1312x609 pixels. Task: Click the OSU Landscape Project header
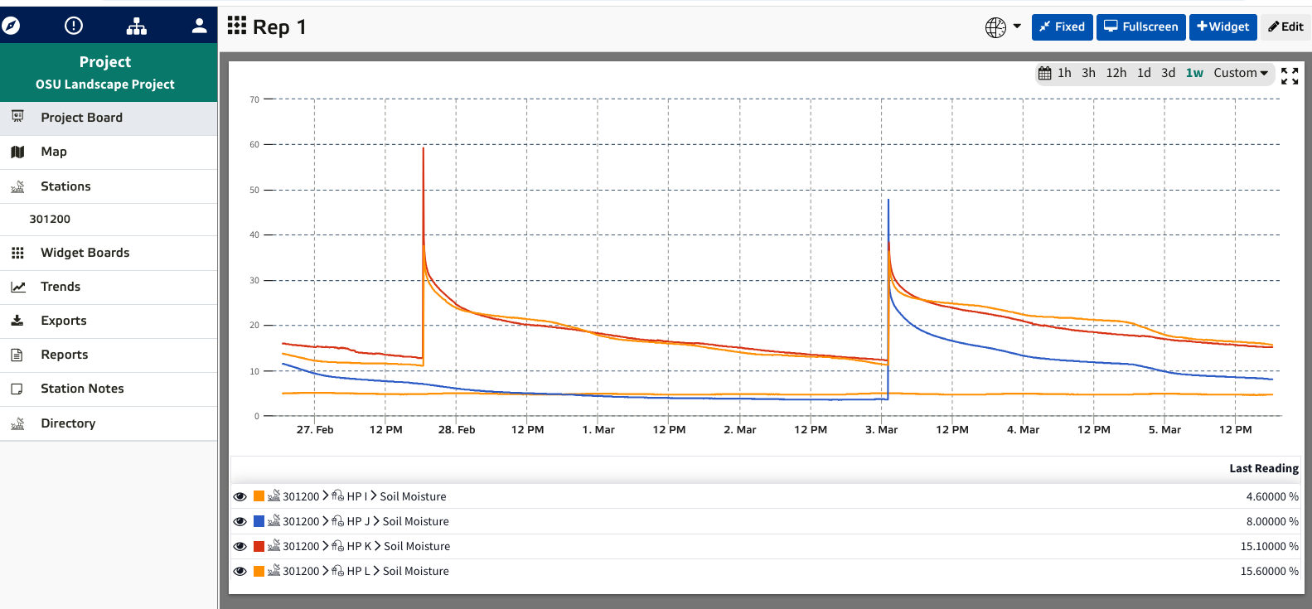105,85
